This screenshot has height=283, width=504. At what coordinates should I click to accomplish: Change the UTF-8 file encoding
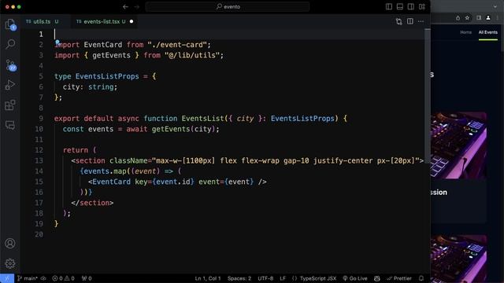click(265, 278)
